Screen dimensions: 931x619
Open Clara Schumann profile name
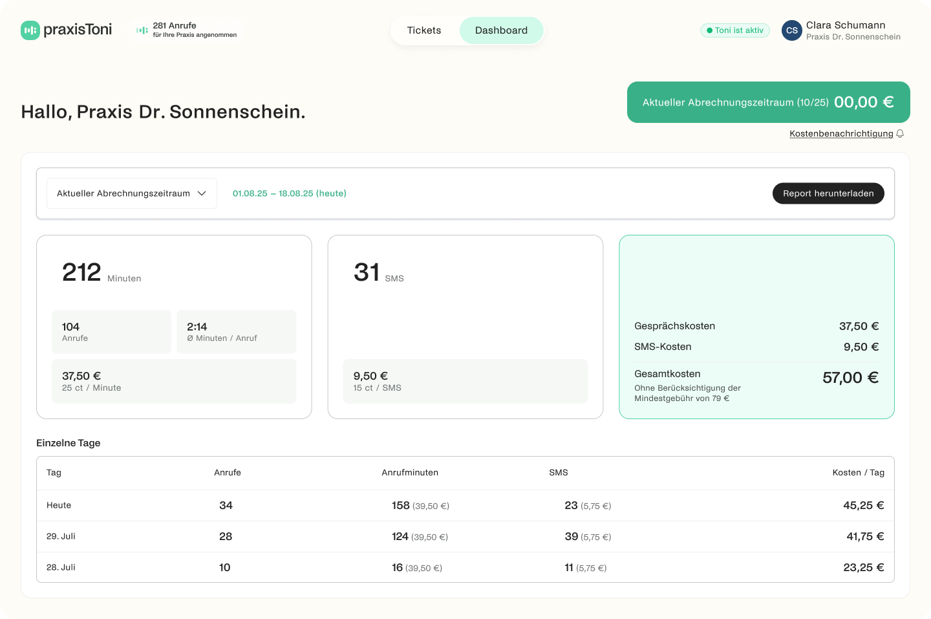[845, 25]
